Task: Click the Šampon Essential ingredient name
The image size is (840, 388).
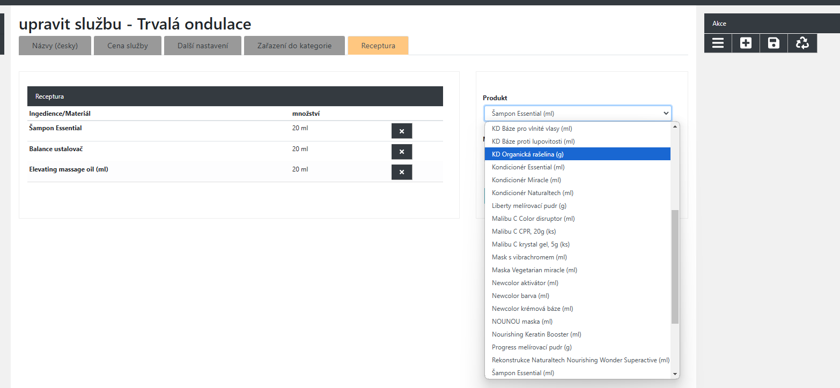Action: [56, 128]
